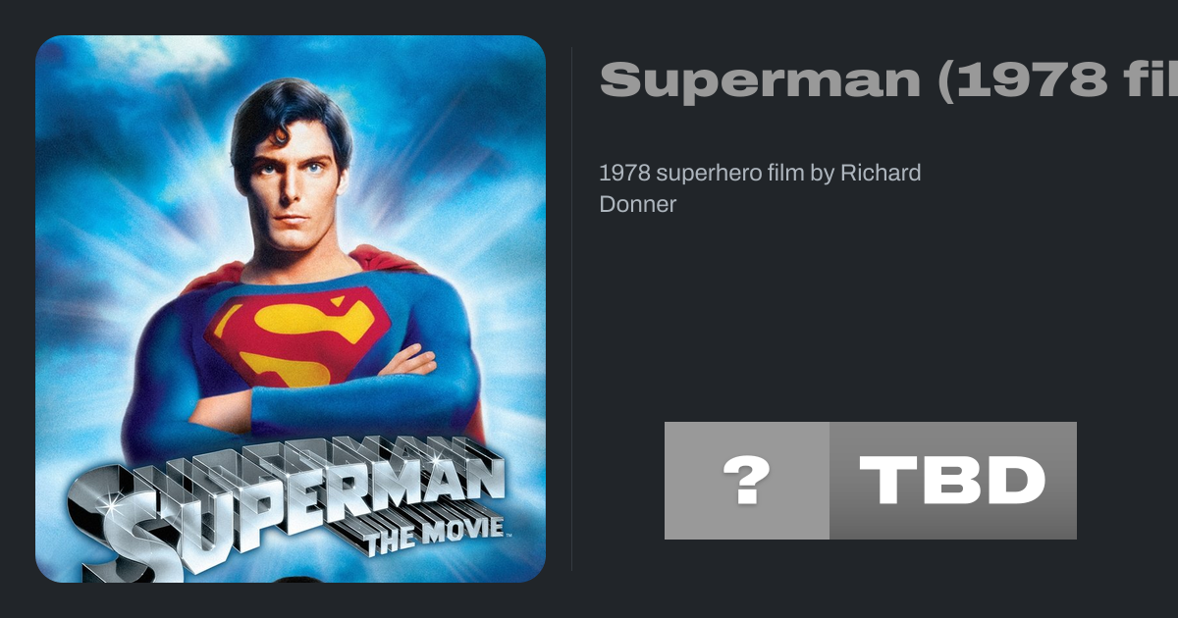Click Superman's face on the poster

291,186
